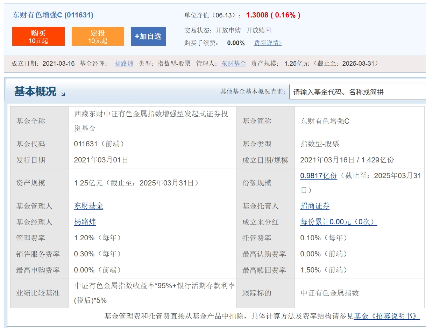The height and width of the screenshot is (328, 426).
Task: Select the 1.50%（前端） redemption fee value
Action: [x=324, y=270]
